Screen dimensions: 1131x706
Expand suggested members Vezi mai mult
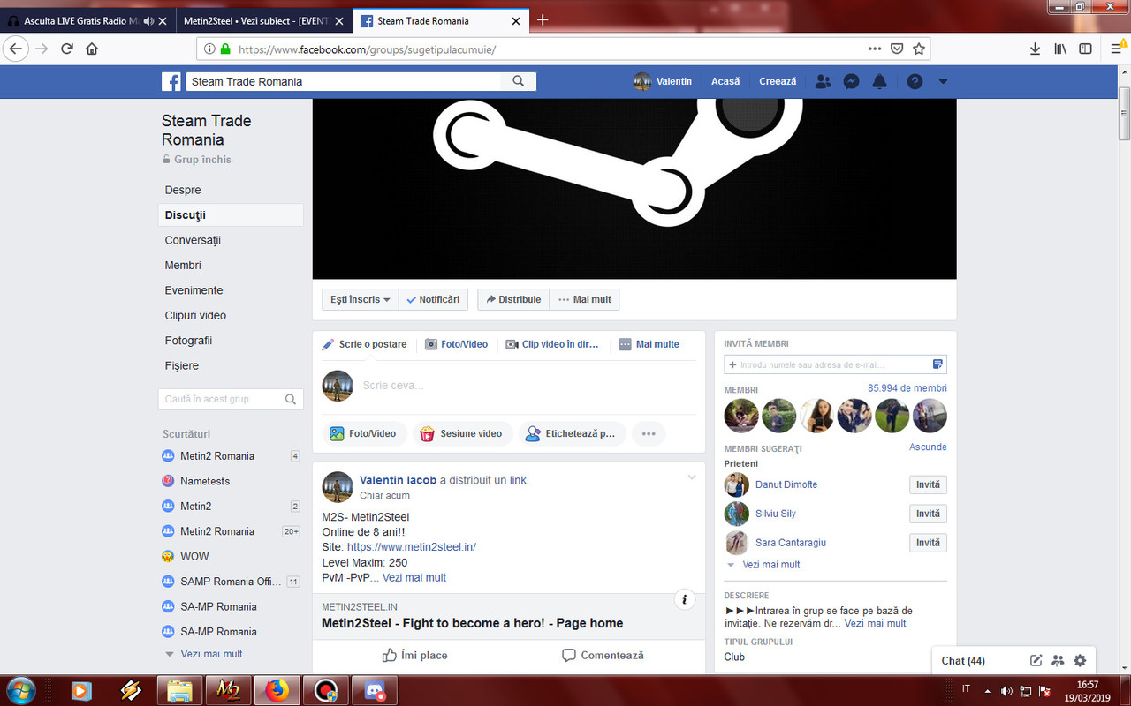click(770, 565)
